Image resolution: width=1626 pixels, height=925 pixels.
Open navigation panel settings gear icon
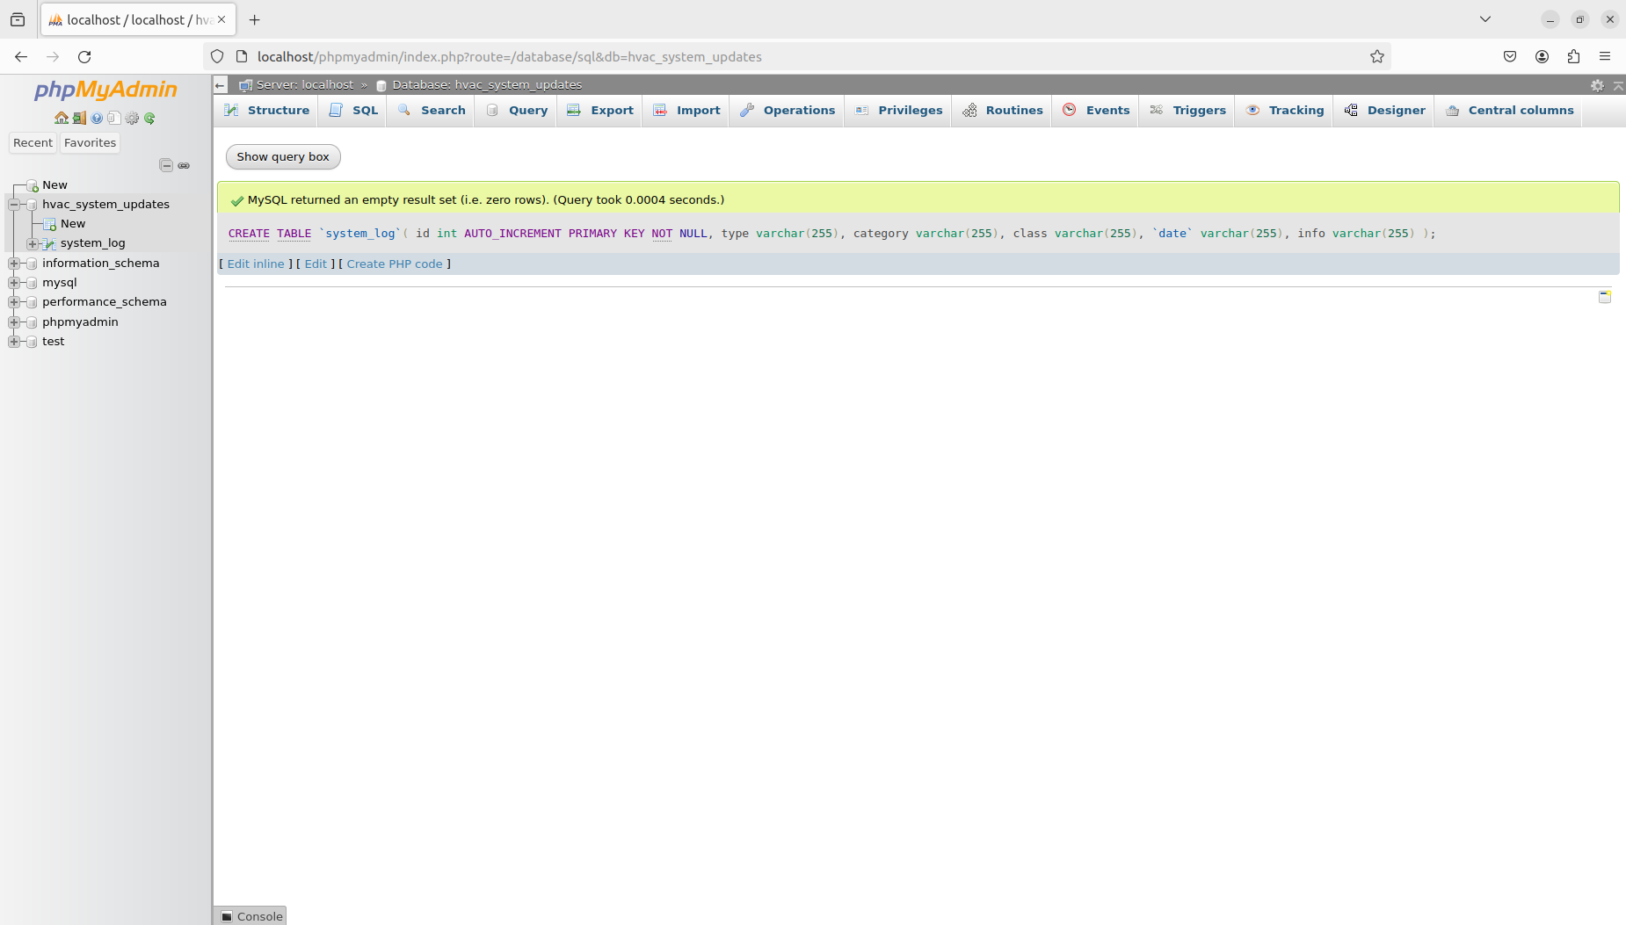[132, 118]
